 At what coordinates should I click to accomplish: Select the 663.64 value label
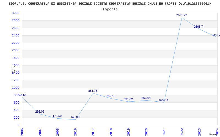pyautogui.click(x=146, y=98)
